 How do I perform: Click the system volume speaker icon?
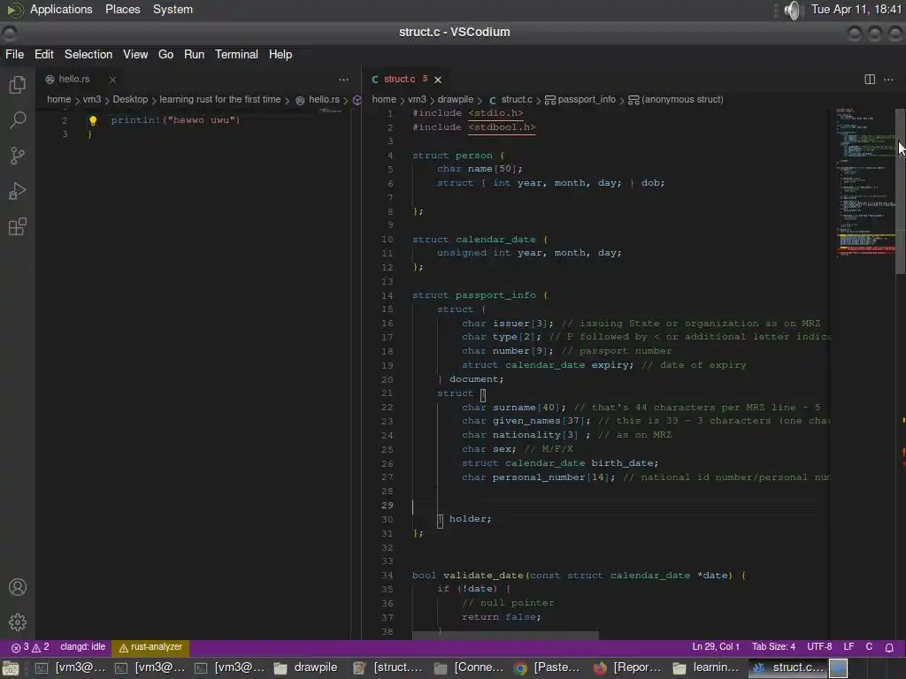click(794, 10)
